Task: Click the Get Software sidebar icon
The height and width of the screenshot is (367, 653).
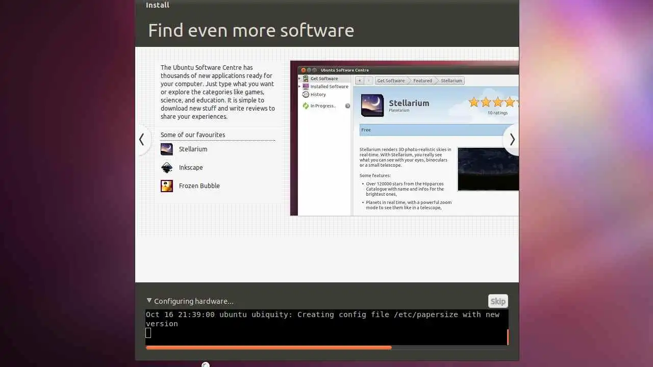Action: click(306, 78)
